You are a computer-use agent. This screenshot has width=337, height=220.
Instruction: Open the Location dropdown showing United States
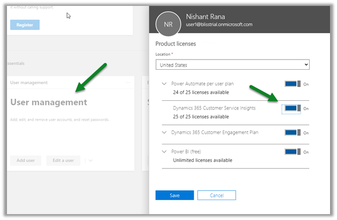pyautogui.click(x=232, y=65)
